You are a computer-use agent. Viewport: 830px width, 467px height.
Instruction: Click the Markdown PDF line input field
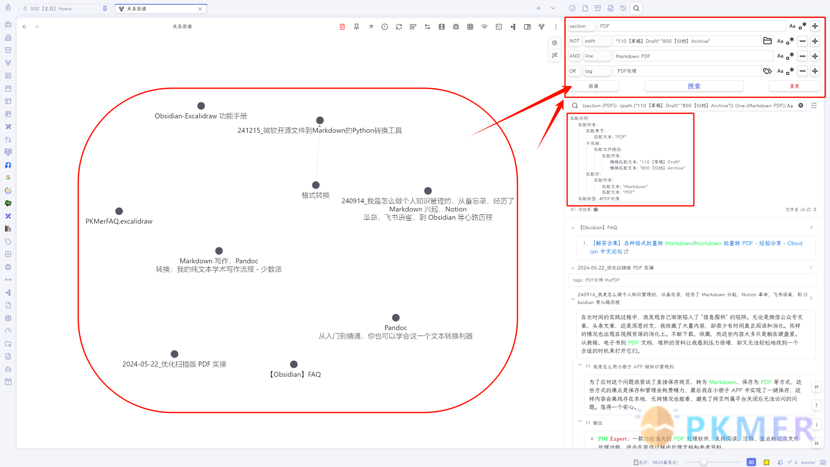693,56
